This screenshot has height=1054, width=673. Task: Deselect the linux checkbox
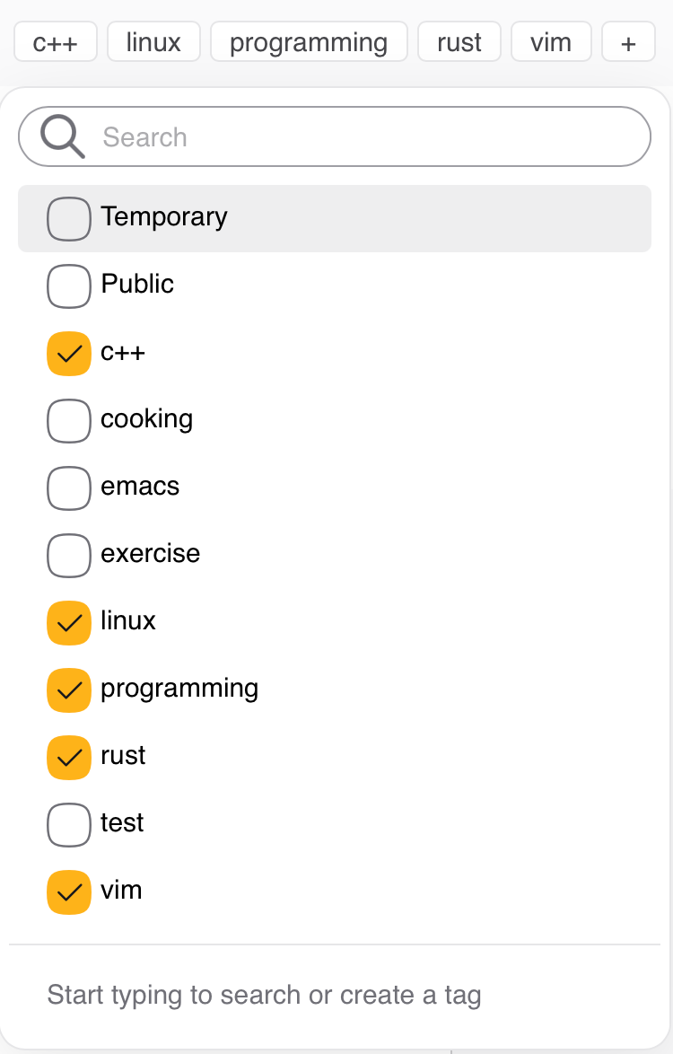coord(68,622)
